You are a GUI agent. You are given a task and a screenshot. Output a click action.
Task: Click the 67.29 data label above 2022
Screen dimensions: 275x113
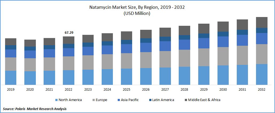68,33
